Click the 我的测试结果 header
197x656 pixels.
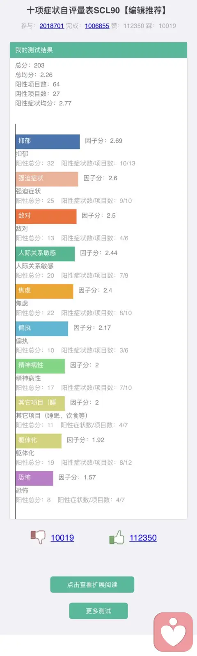coord(98,50)
